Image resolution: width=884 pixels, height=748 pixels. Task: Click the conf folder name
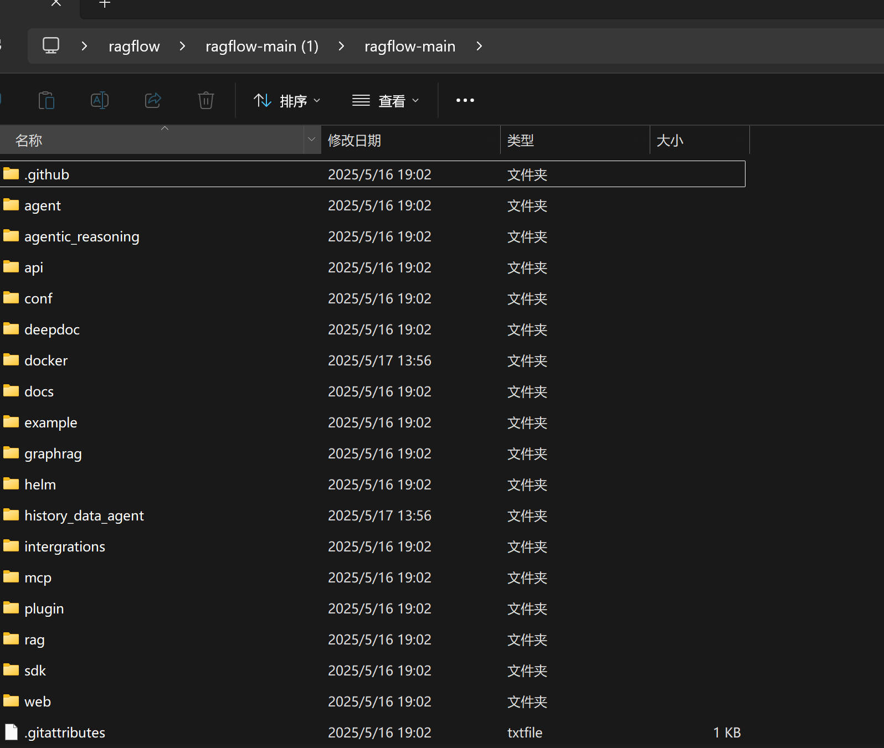coord(38,298)
